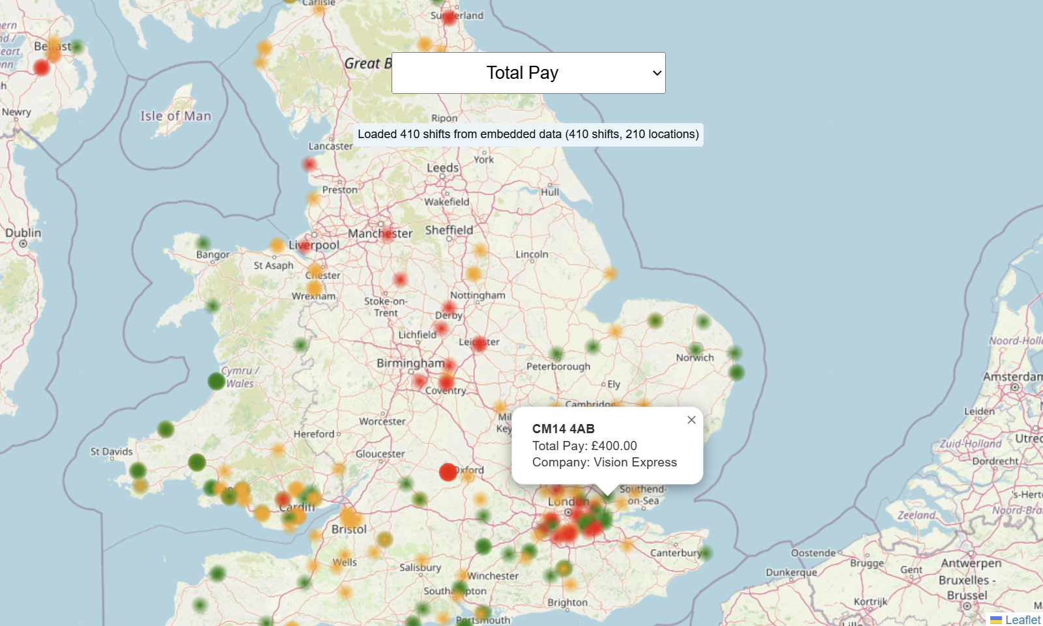Click the green marker above Norwich label
Image resolution: width=1043 pixels, height=626 pixels.
(x=696, y=349)
